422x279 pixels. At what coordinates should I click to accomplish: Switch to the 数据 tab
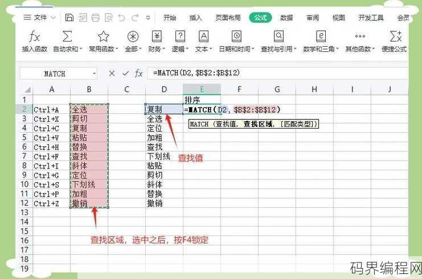[286, 18]
